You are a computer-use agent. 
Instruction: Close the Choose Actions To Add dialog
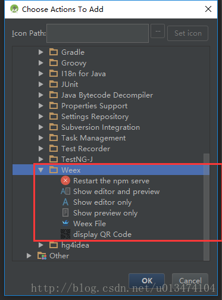coord(208,9)
